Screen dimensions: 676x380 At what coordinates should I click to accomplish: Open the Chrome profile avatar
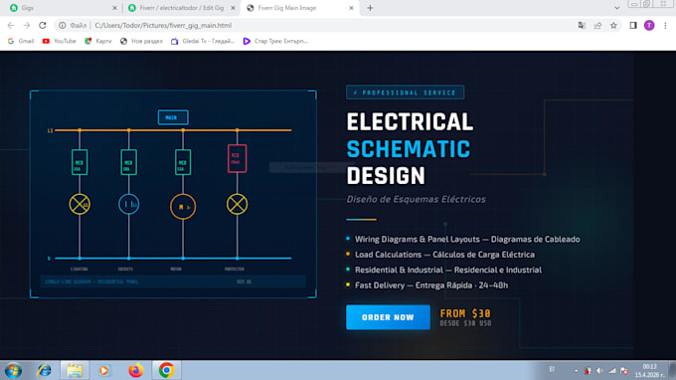[649, 26]
